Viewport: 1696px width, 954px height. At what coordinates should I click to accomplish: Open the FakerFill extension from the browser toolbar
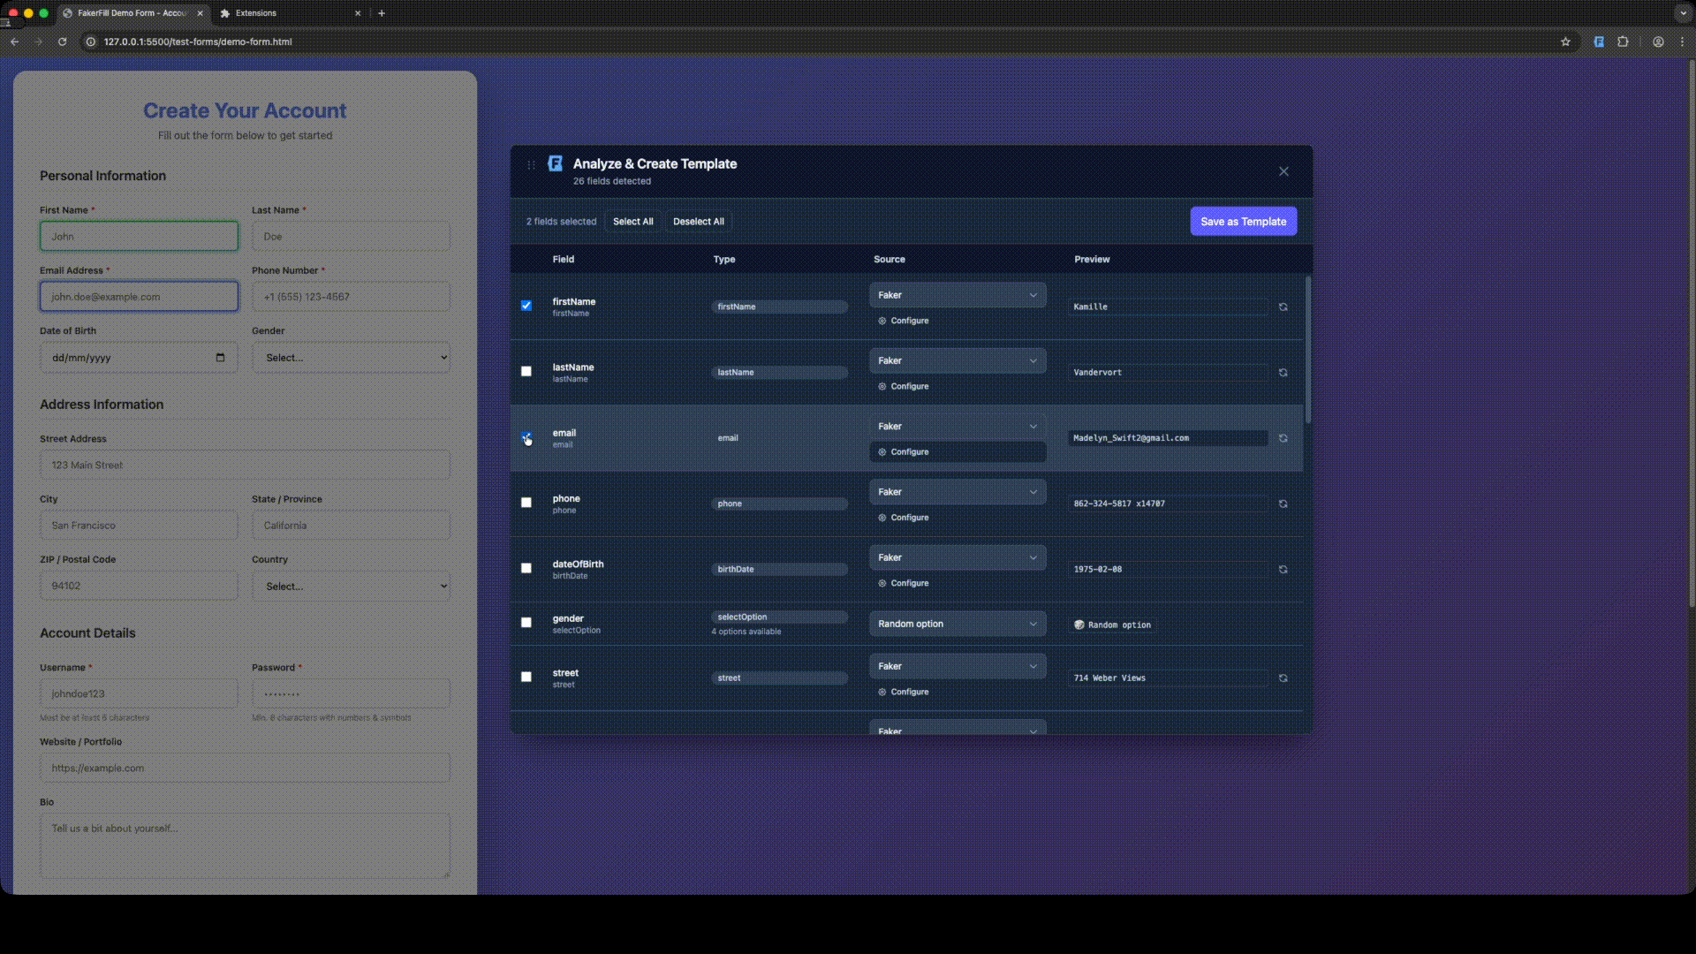coord(1599,42)
